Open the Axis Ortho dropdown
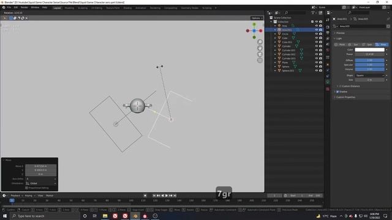This screenshot has width=392, height=220. [x=41, y=179]
